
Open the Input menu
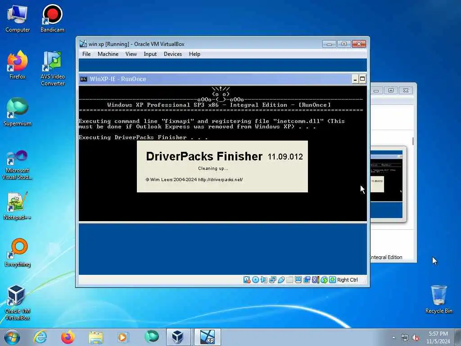150,54
